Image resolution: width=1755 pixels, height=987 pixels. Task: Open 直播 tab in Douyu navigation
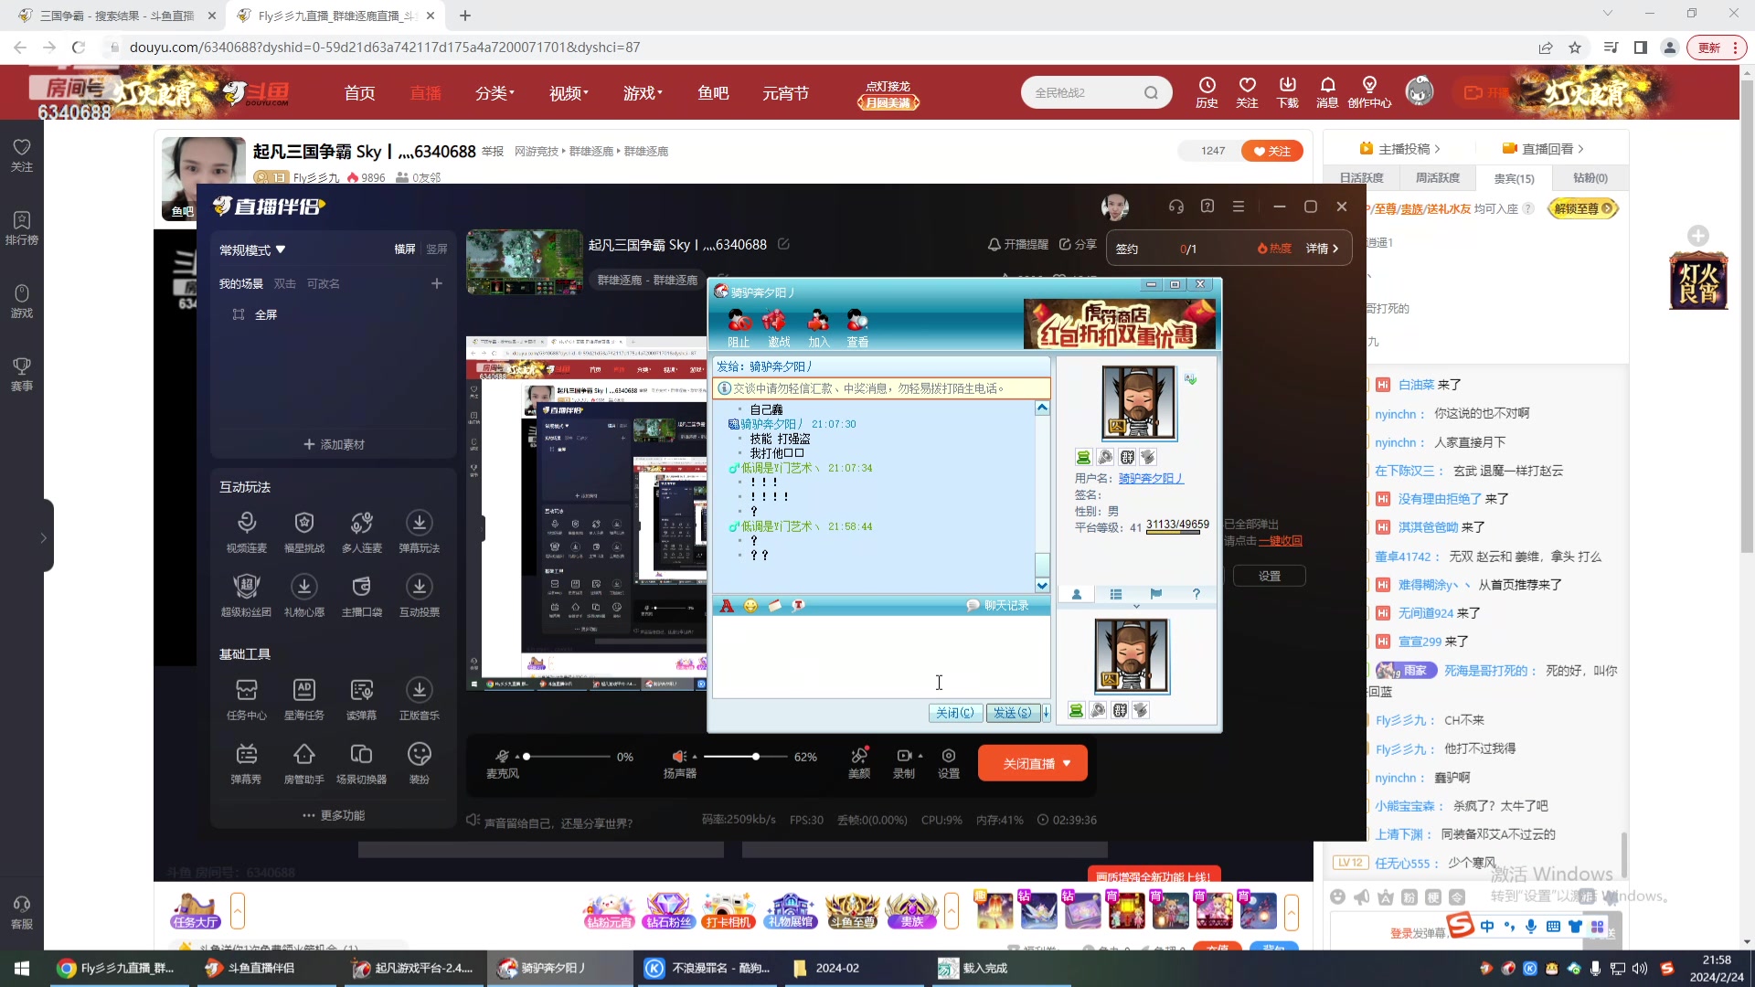(425, 93)
